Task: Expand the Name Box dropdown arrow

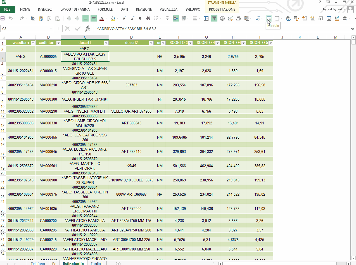Action: [51, 29]
